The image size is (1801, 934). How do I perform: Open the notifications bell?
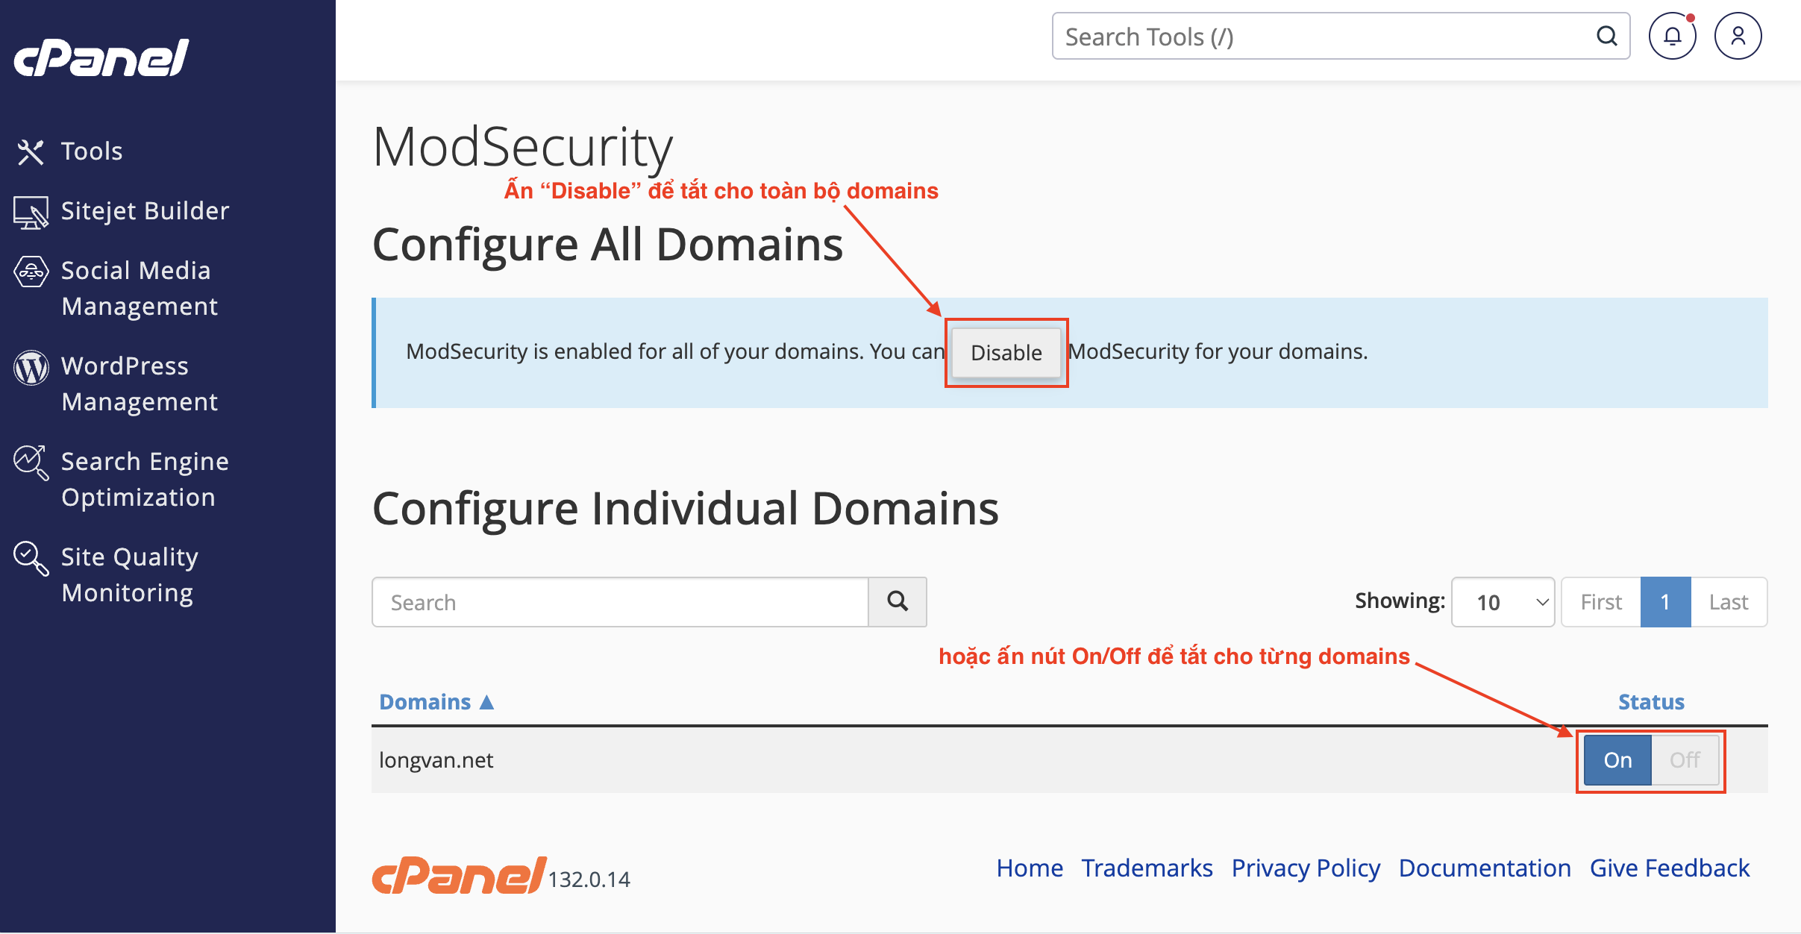[x=1672, y=37]
